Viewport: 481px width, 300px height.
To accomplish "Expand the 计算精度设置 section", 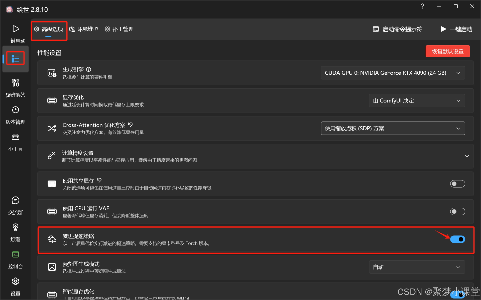I will coord(467,156).
